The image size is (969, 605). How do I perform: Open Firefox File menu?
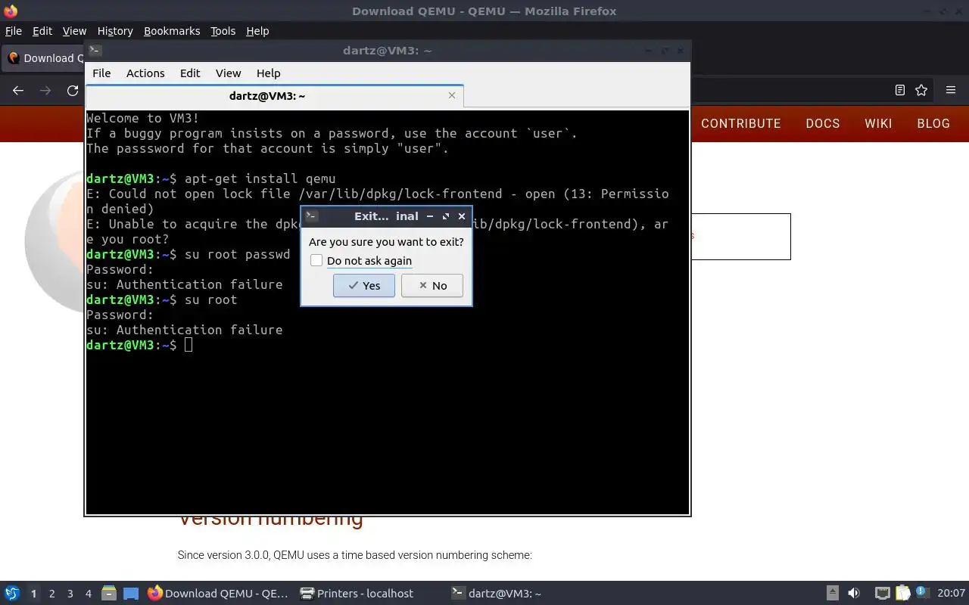click(14, 31)
